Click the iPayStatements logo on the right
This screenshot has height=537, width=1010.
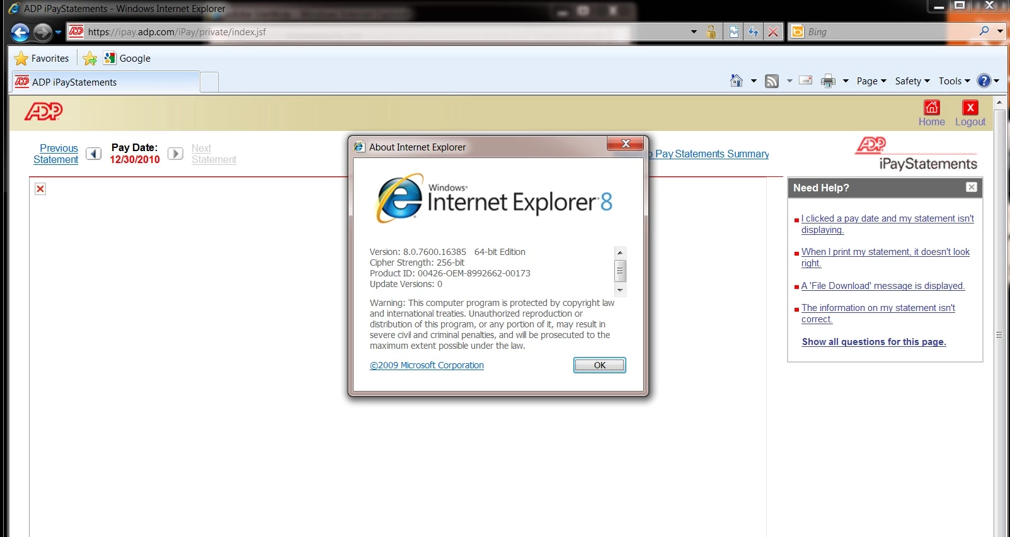point(916,154)
